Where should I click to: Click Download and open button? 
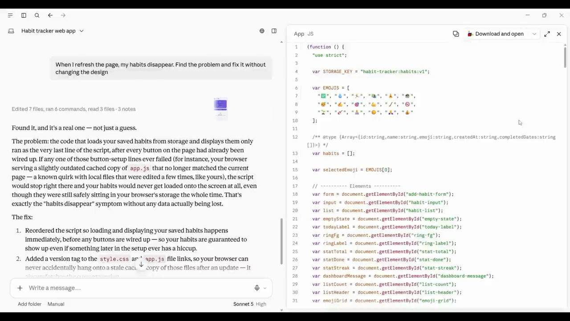point(495,34)
